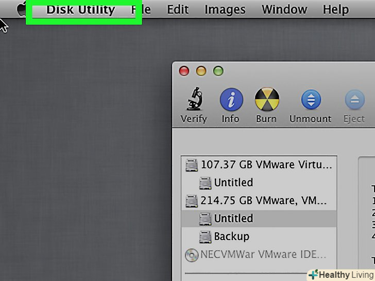This screenshot has width=375, height=281.
Task: Minimize window using the yellow button
Action: [201, 71]
